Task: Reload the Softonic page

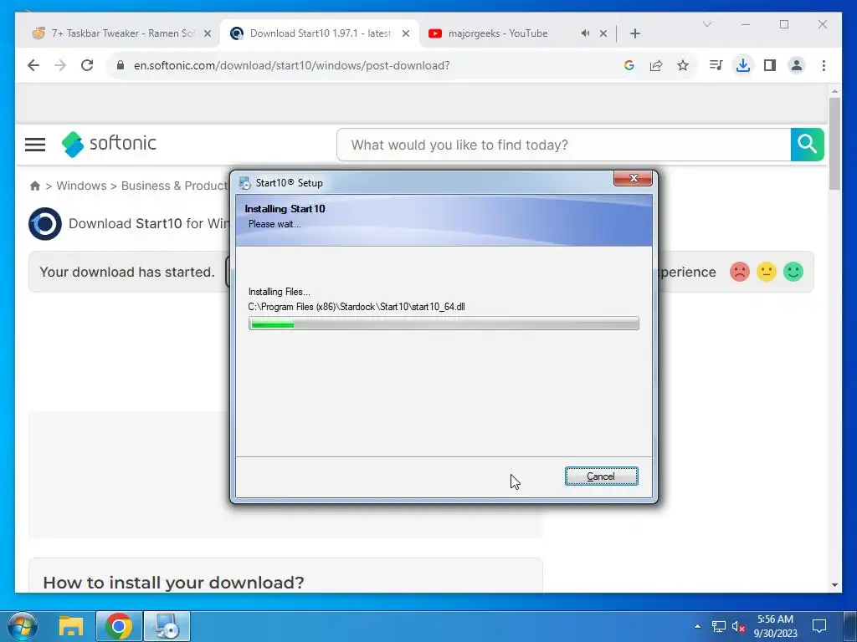Action: (87, 65)
